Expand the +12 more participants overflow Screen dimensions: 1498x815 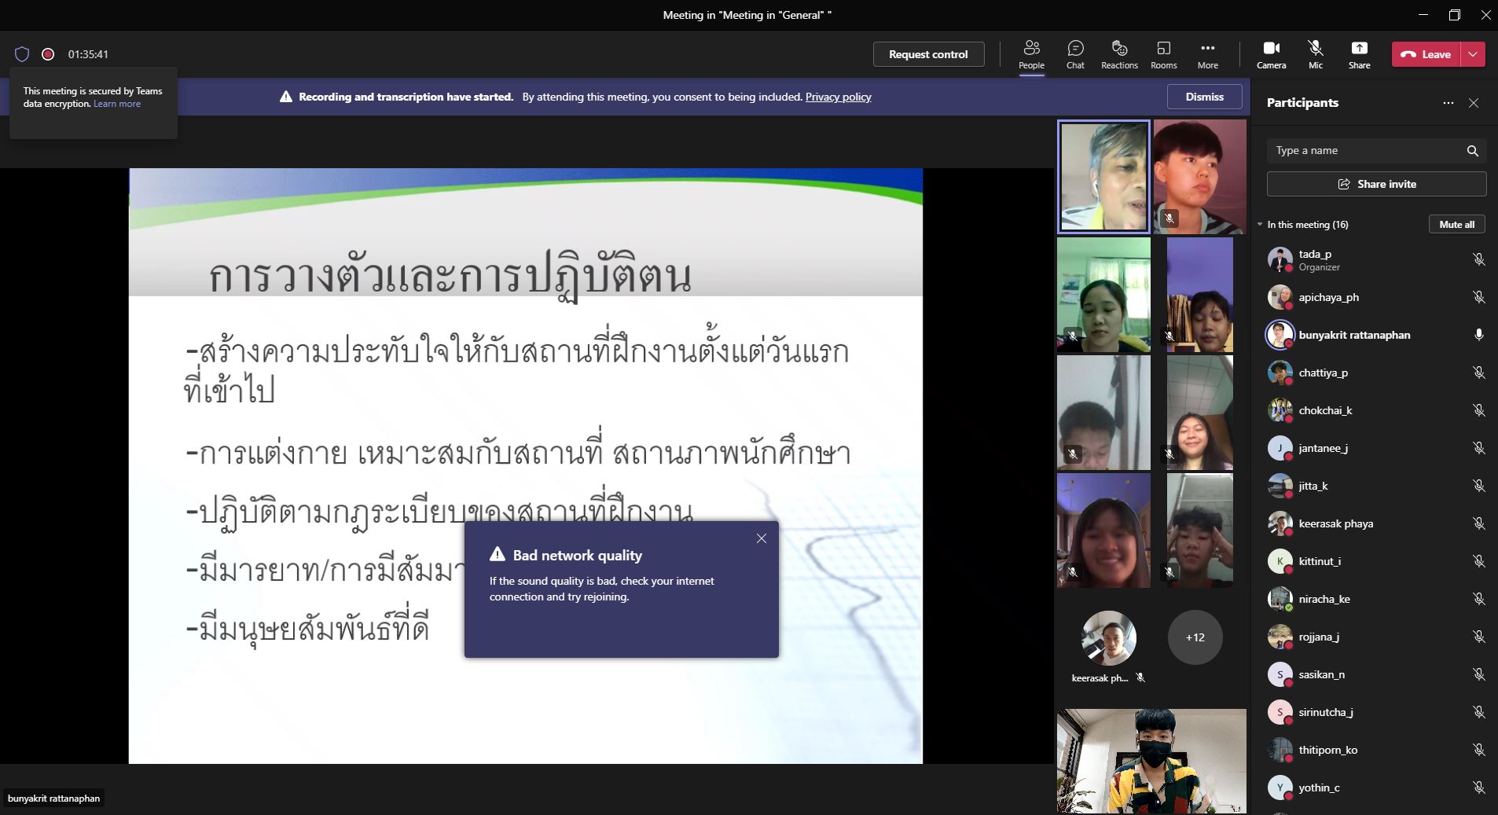click(1195, 637)
